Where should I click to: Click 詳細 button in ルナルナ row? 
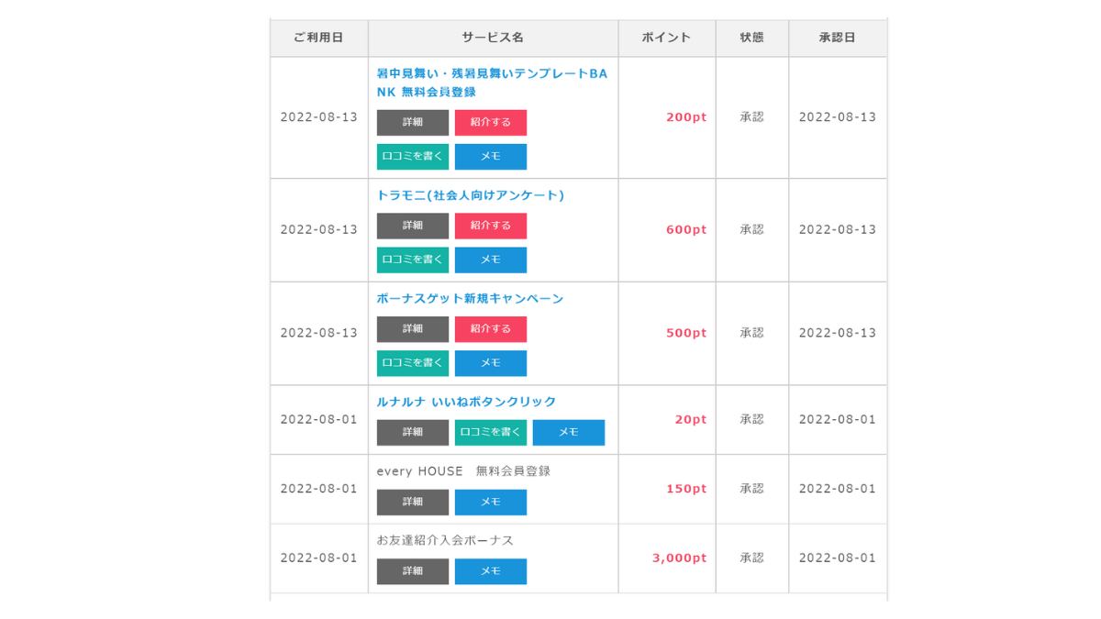point(413,433)
